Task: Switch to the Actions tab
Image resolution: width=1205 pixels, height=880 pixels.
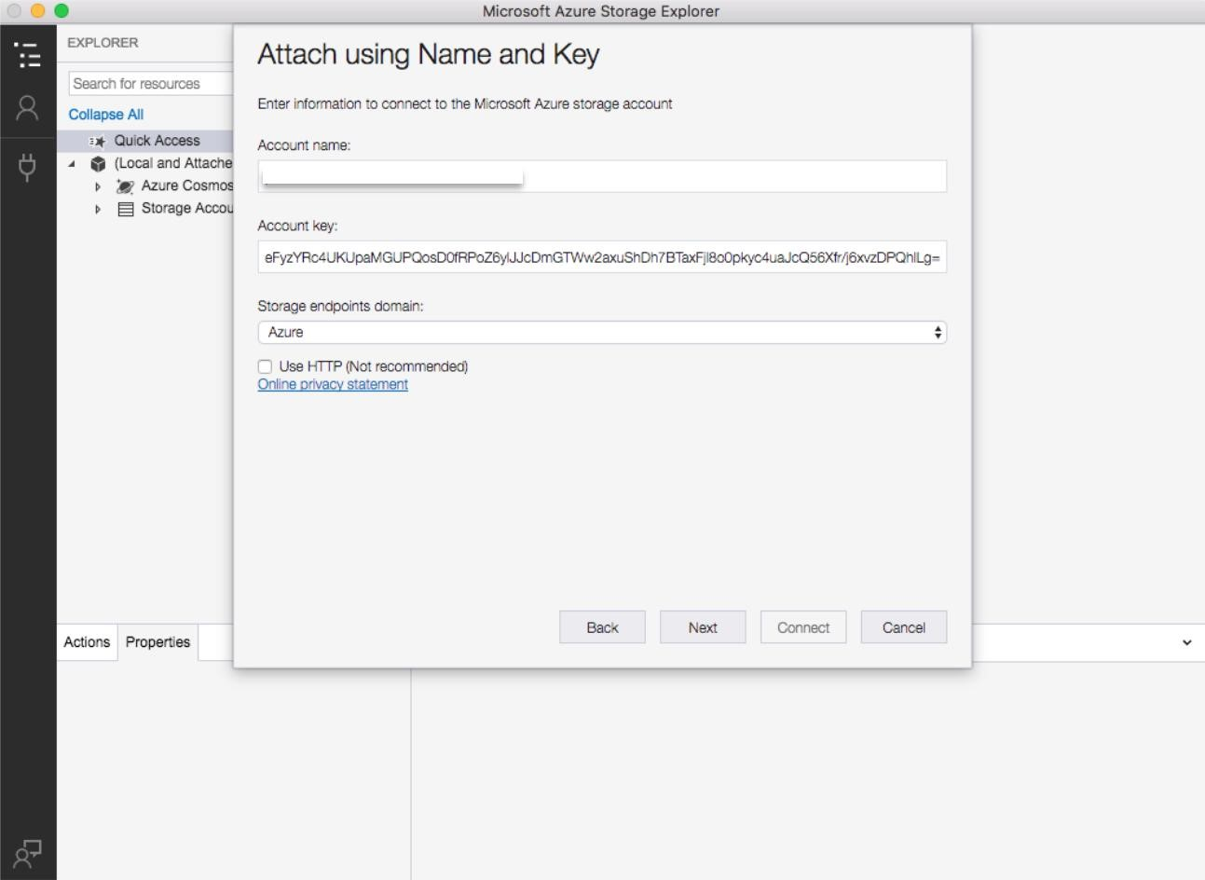Action: click(87, 642)
